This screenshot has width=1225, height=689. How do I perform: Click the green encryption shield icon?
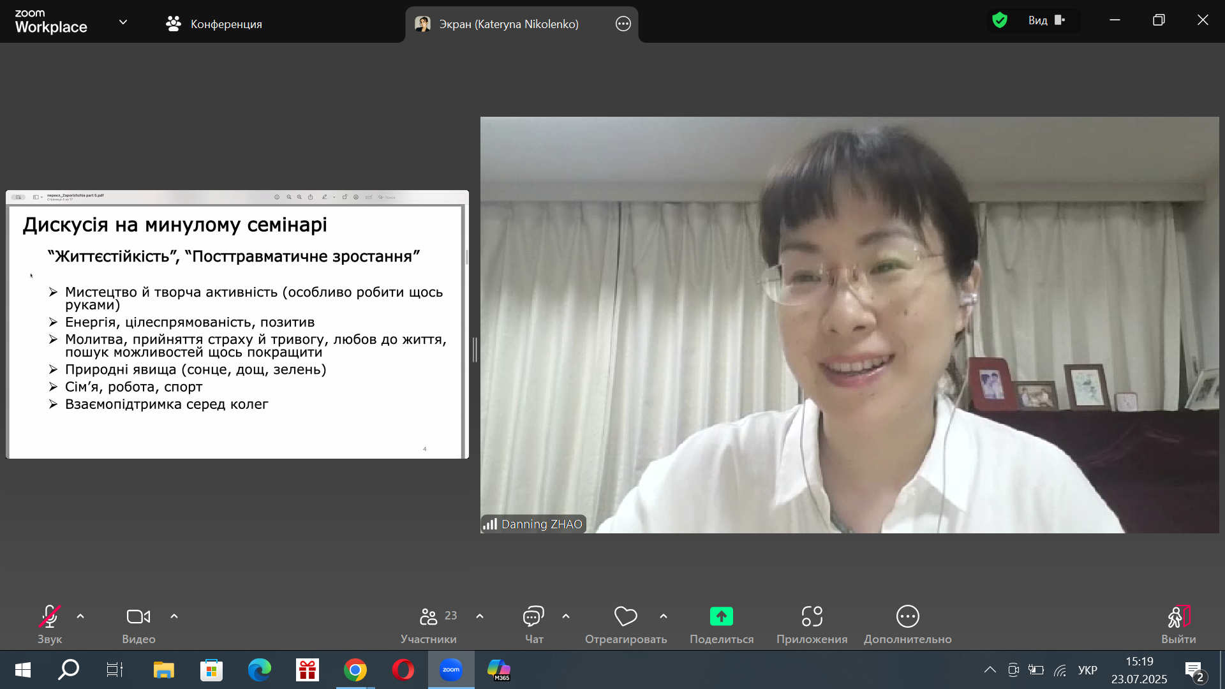point(1000,20)
